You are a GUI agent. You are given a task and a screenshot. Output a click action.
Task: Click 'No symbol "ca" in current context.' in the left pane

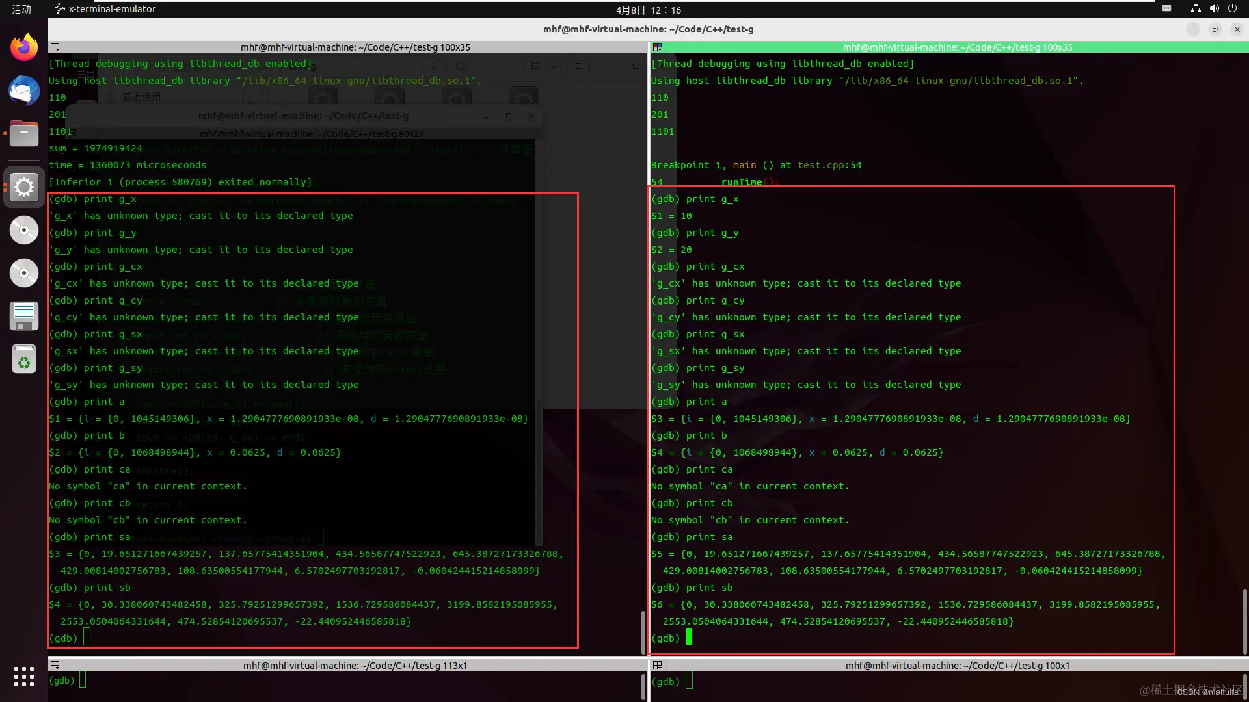[x=148, y=486]
